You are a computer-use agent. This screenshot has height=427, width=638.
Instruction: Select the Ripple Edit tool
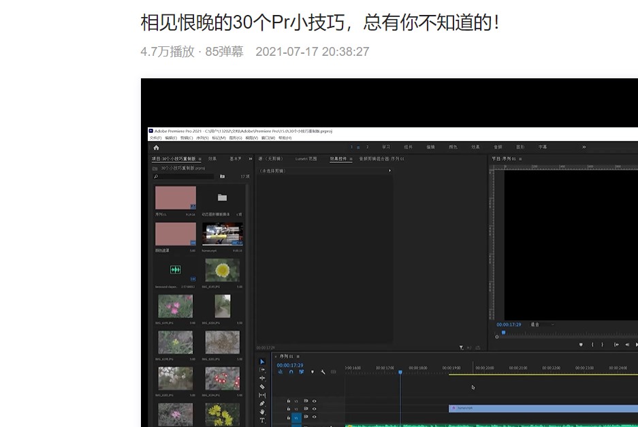(262, 378)
